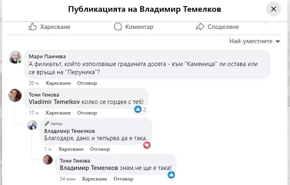The image size is (290, 185).
Task: Open the Най-уместните sorting dropdown
Action: pos(255,41)
